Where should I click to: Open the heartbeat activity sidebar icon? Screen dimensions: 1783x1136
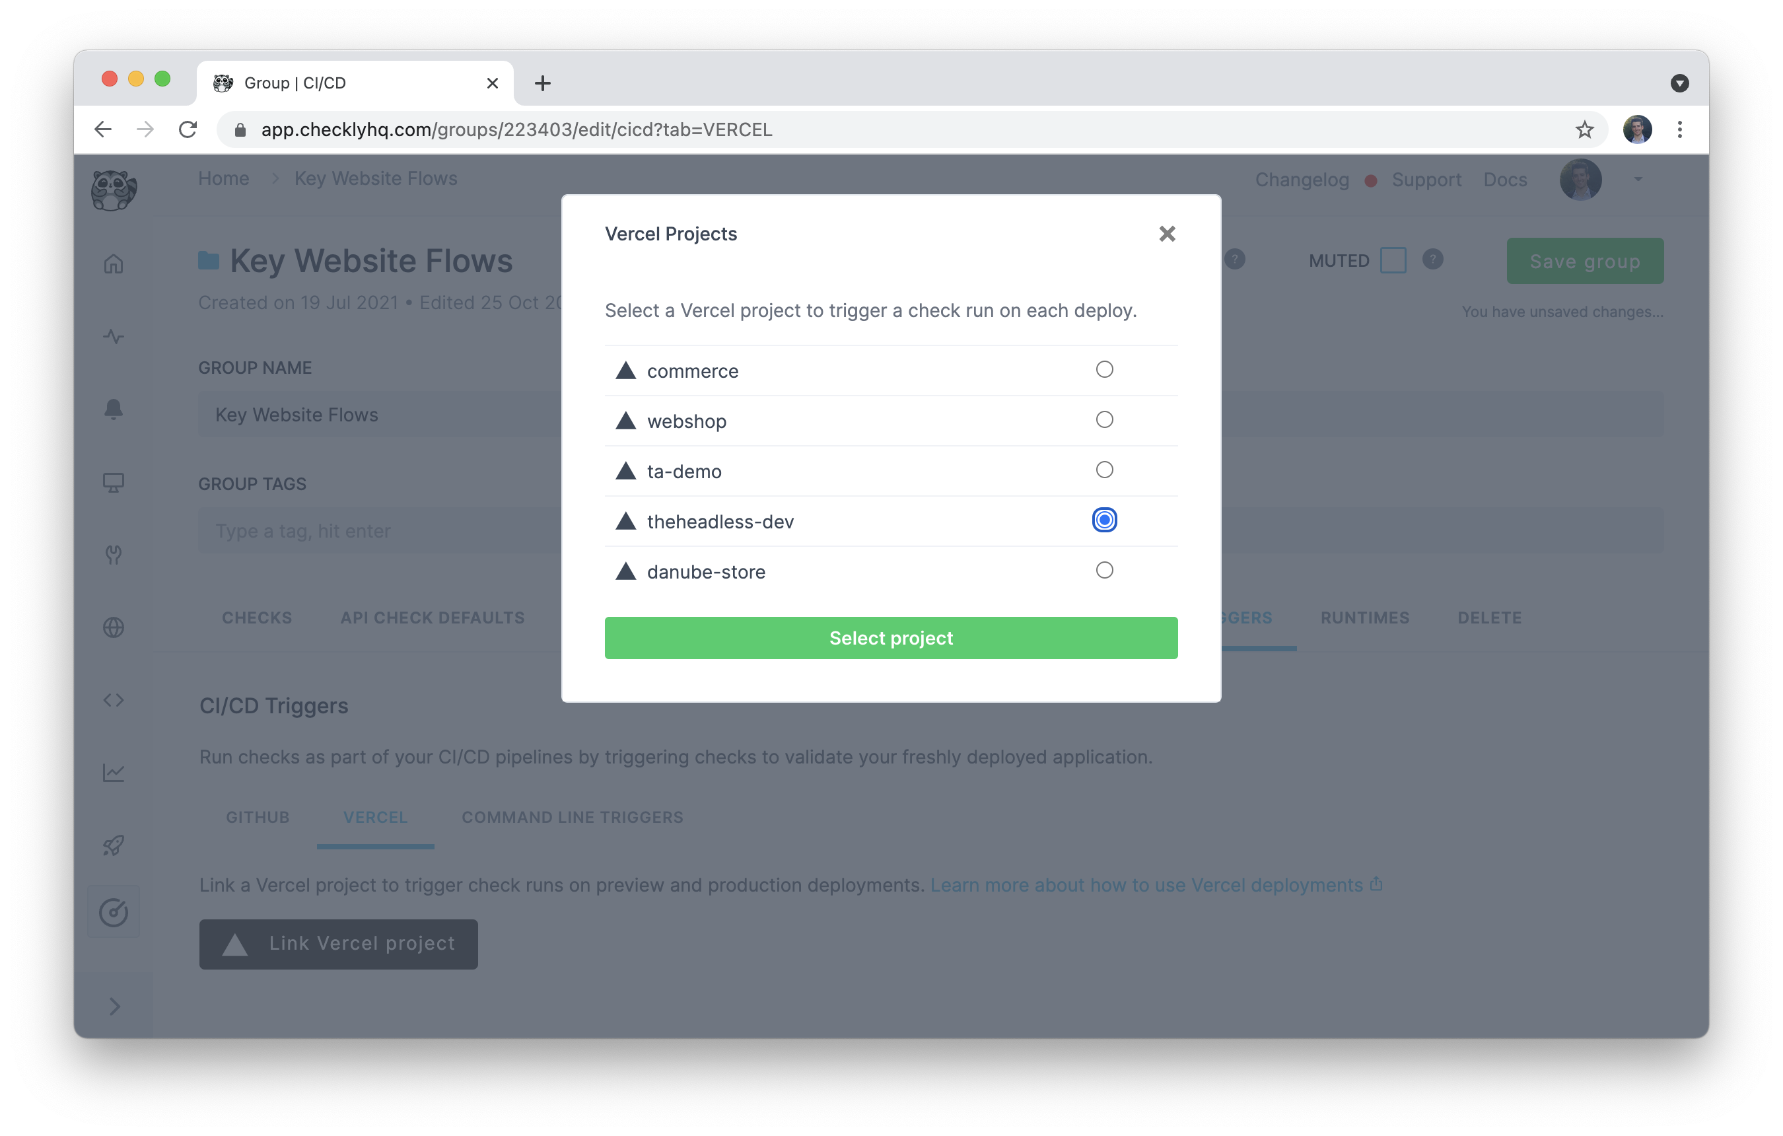[114, 337]
